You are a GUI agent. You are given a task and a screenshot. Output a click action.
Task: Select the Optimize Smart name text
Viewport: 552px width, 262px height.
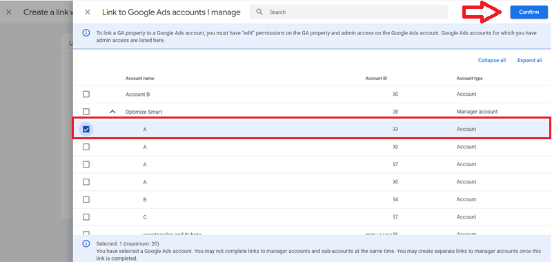pyautogui.click(x=144, y=112)
